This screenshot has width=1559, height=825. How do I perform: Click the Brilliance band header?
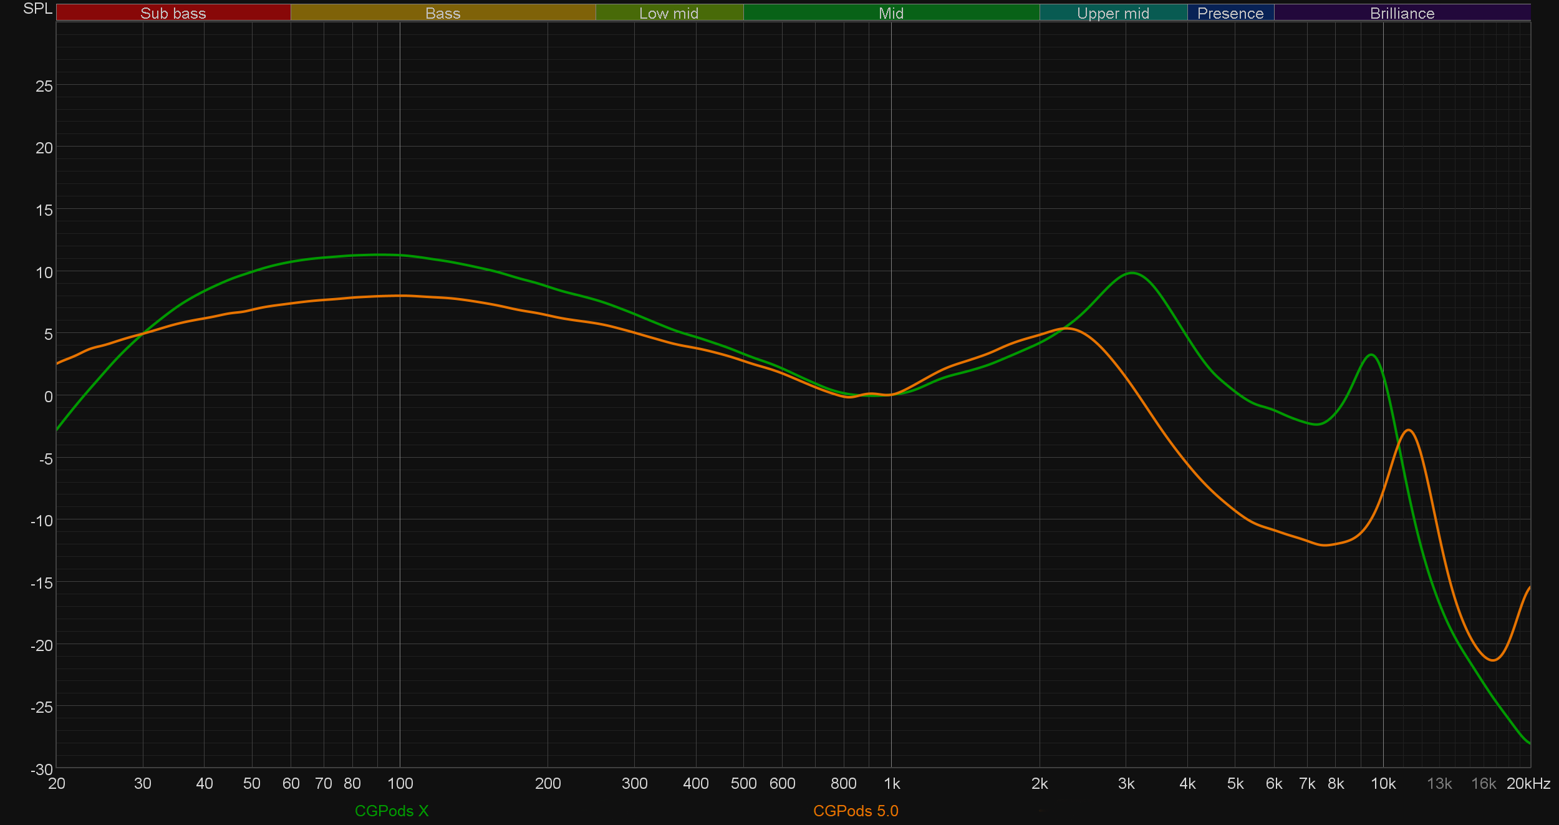pos(1402,12)
